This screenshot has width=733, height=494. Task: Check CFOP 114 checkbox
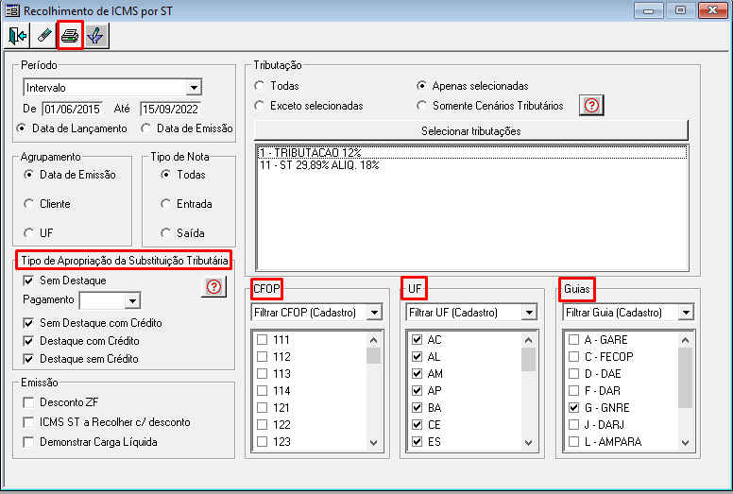point(263,391)
